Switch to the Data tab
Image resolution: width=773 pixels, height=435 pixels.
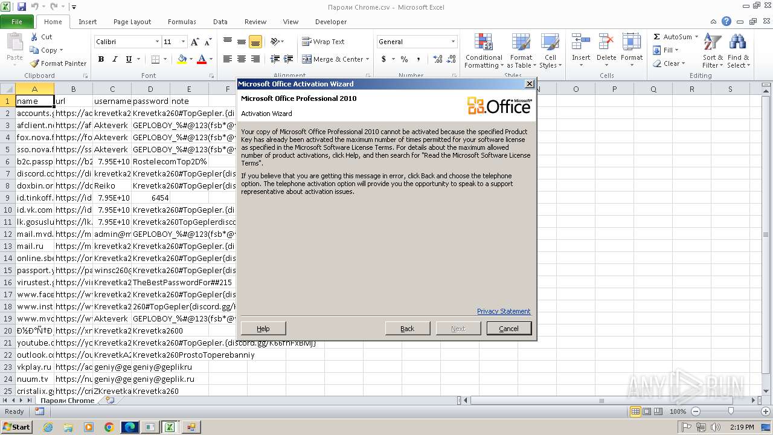(x=220, y=22)
